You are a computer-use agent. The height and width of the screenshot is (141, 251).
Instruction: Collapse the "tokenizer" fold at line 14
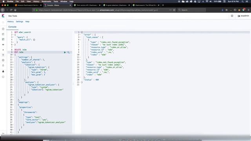click(13, 65)
